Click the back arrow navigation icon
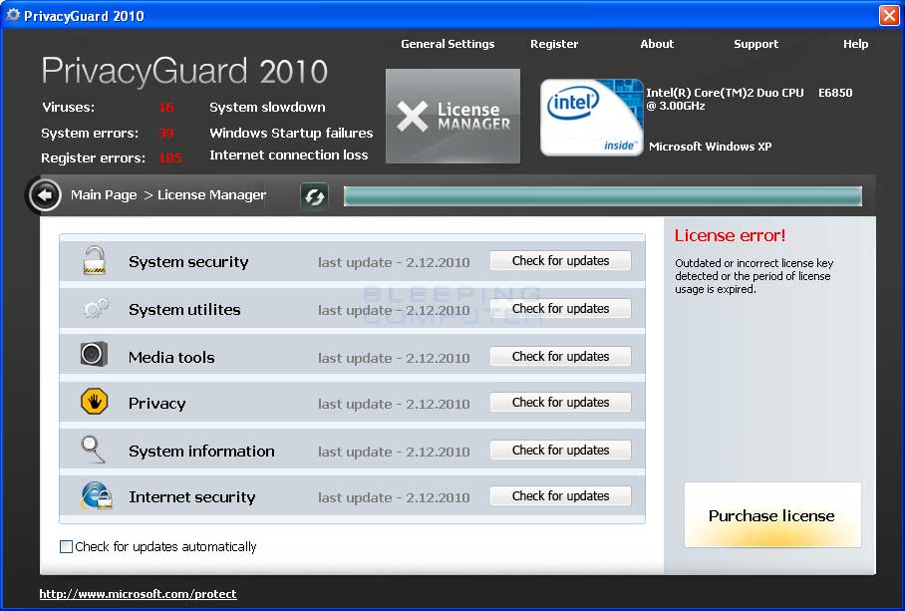The width and height of the screenshot is (905, 611). click(x=44, y=195)
